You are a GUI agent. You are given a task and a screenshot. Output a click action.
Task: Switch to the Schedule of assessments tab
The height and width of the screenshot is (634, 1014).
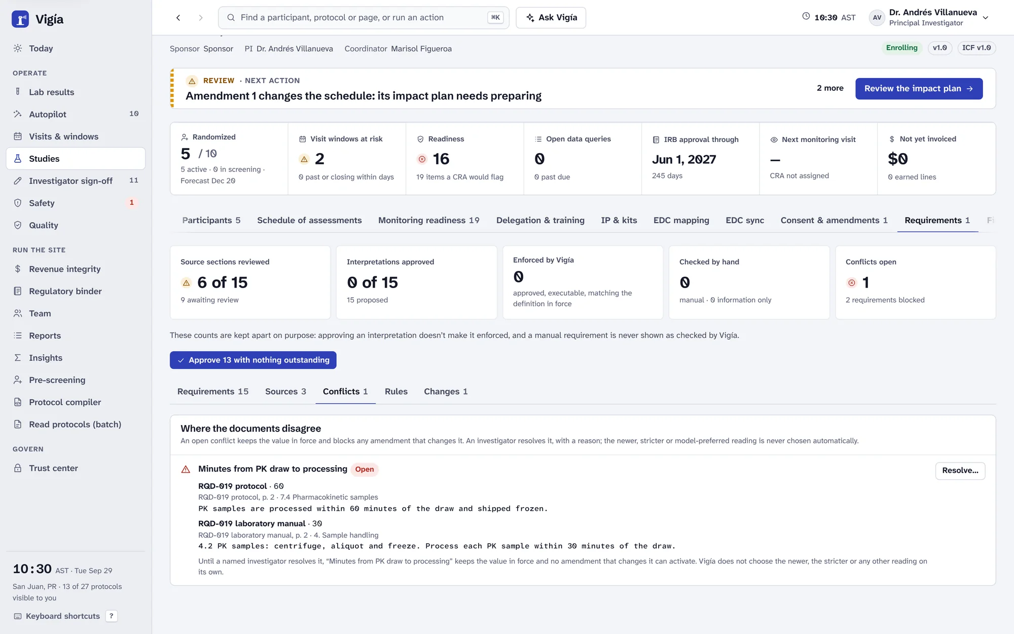tap(309, 220)
